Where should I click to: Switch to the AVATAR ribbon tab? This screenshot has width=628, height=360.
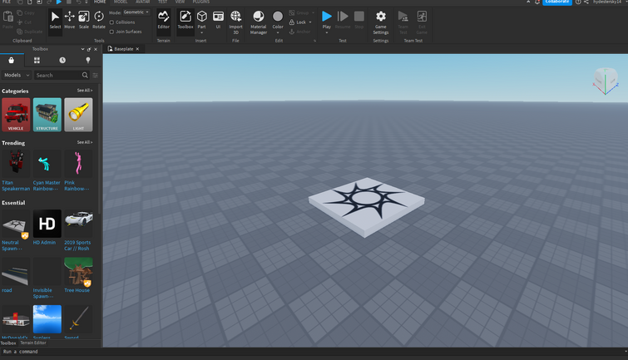(142, 2)
